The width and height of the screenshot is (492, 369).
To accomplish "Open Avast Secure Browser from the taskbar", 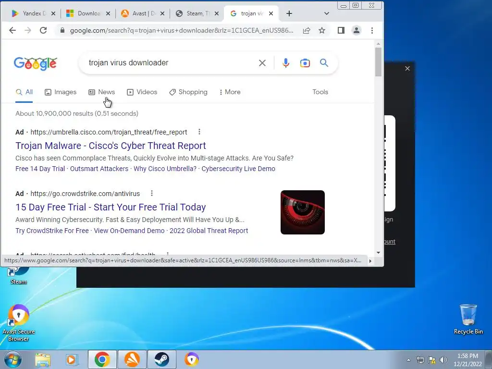I will [191, 359].
